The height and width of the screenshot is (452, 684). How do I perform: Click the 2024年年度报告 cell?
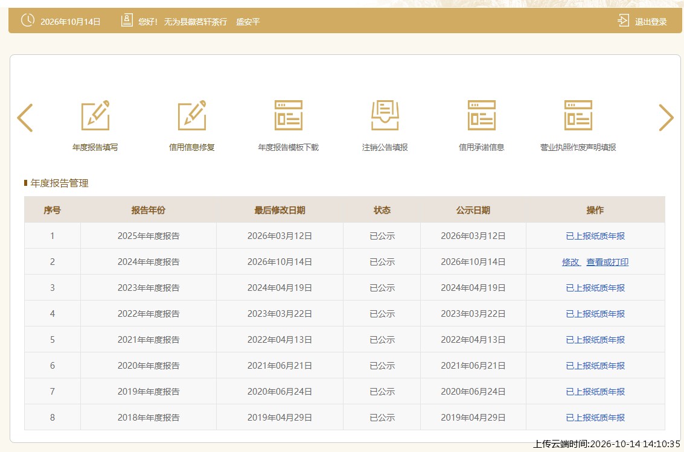[149, 262]
